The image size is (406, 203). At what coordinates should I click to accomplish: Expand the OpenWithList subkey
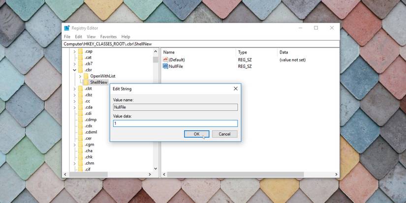80,76
